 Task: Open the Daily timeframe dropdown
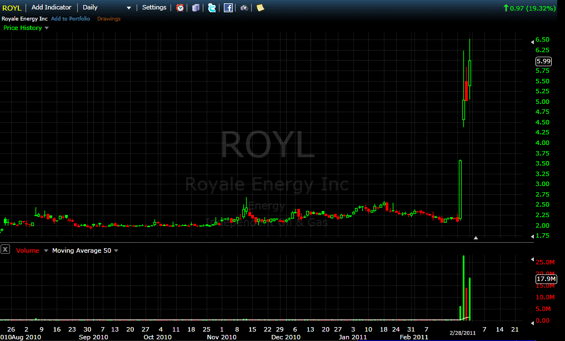(x=107, y=8)
